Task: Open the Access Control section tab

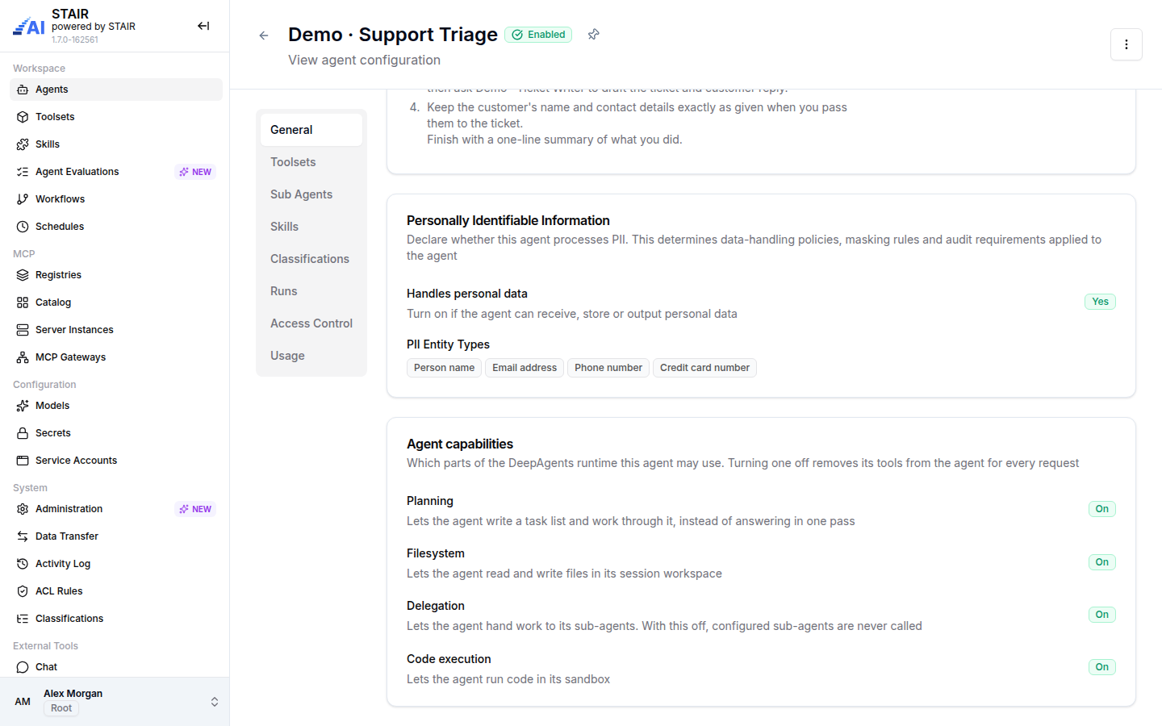Action: pos(311,323)
